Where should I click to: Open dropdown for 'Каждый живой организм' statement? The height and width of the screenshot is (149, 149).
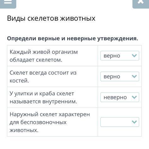point(120,56)
